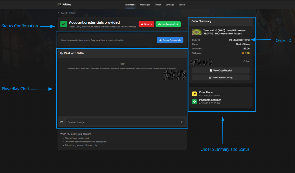
Task: Click the Mark as Received button
Action: 168,24
